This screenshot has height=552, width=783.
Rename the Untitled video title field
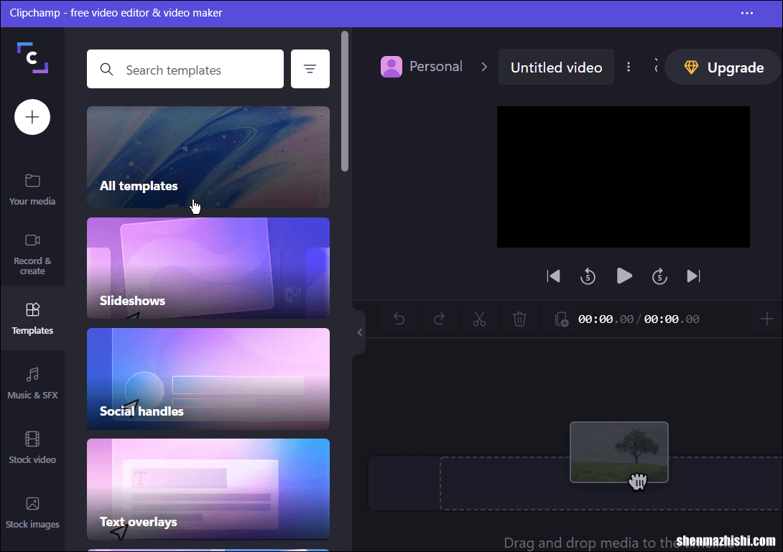[x=556, y=67]
